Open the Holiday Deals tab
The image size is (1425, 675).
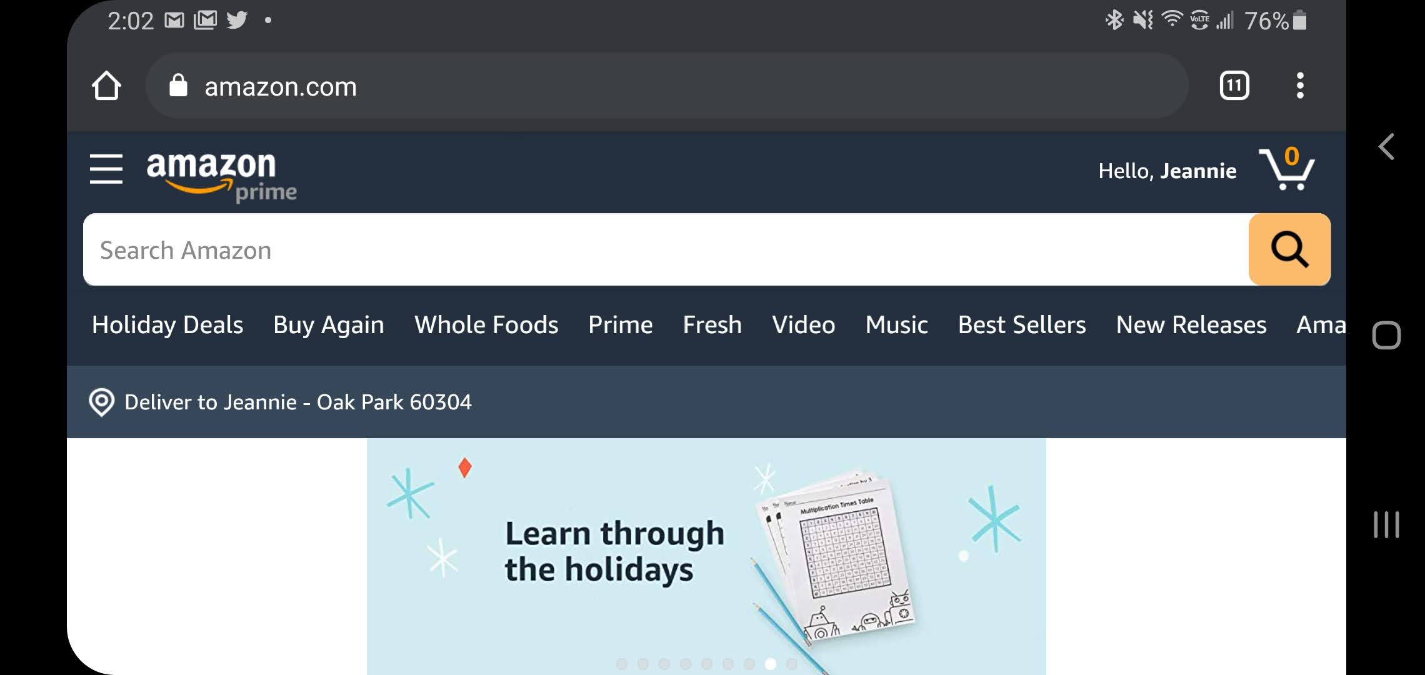point(167,325)
